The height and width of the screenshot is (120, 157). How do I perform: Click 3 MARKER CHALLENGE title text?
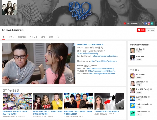(78, 113)
